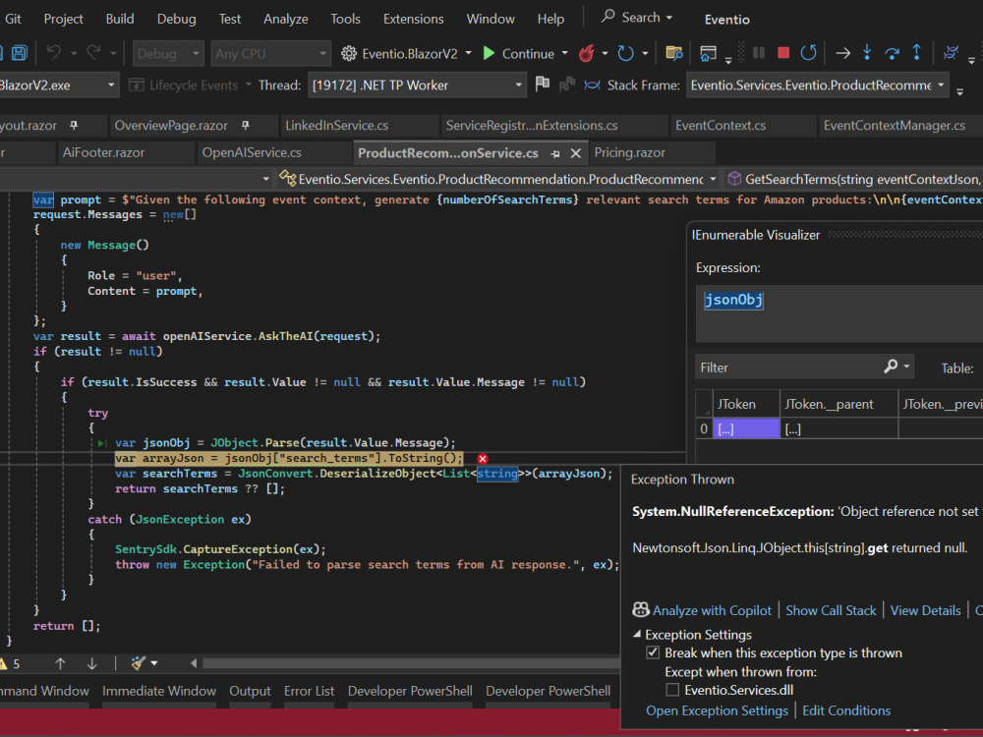
Task: Click the thread switch icon beside Stack Frame
Action: (592, 85)
